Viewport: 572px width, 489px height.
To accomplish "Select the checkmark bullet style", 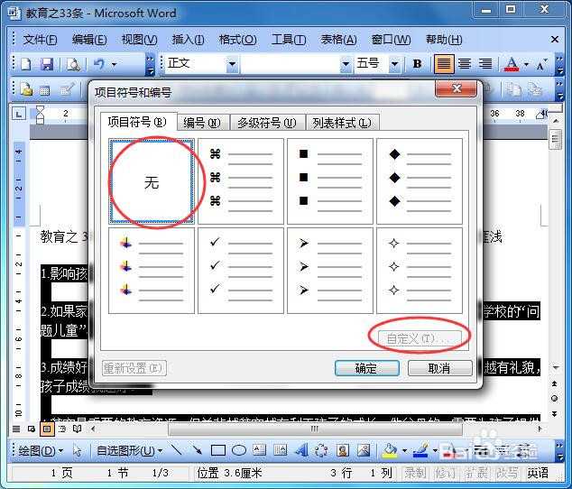I will pyautogui.click(x=240, y=271).
